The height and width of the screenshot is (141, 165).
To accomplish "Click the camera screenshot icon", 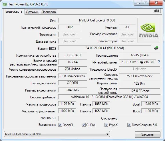I will tap(157, 11).
